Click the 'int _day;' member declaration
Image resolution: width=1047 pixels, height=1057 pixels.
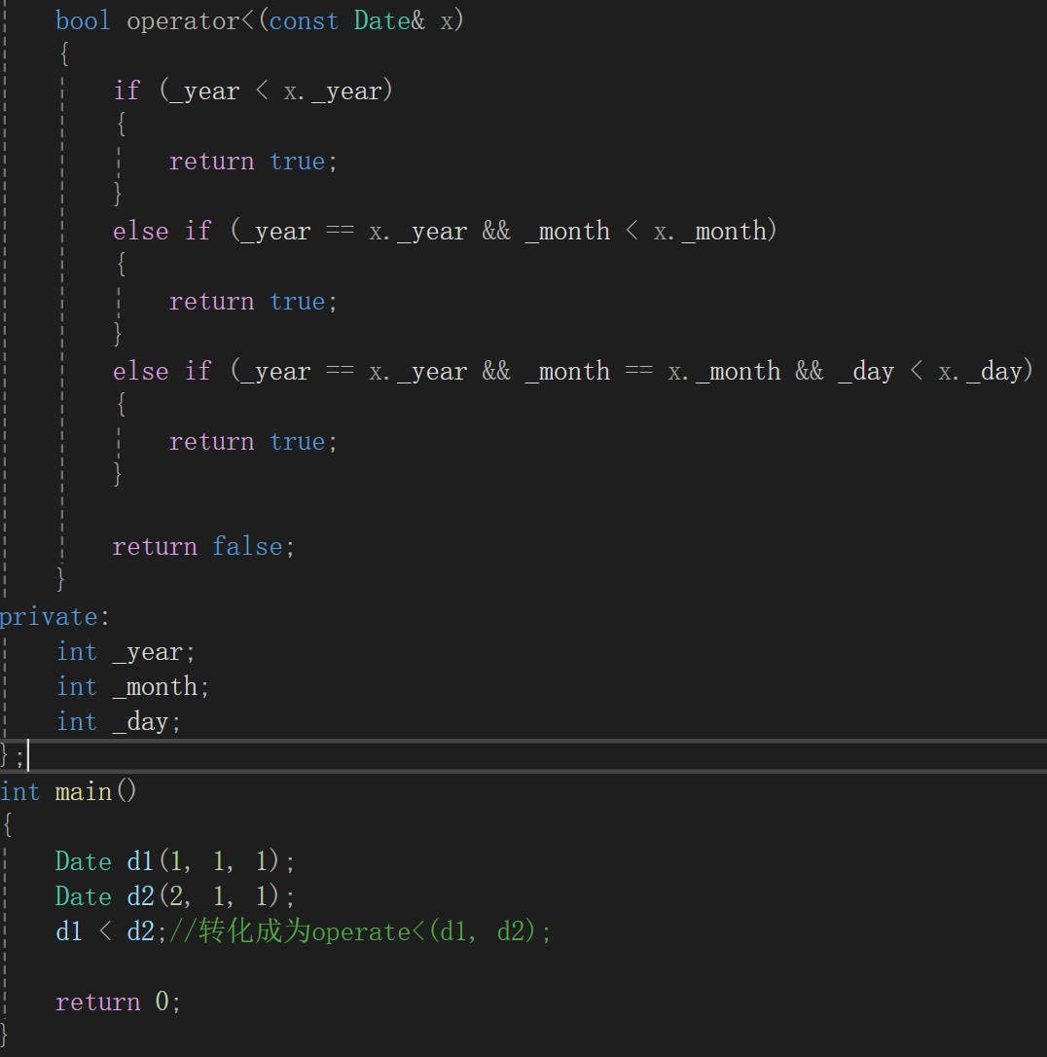(x=119, y=722)
